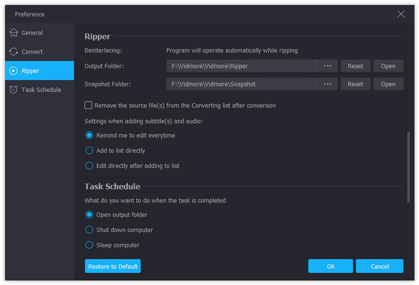Reset the Output Folder path

(x=355, y=66)
